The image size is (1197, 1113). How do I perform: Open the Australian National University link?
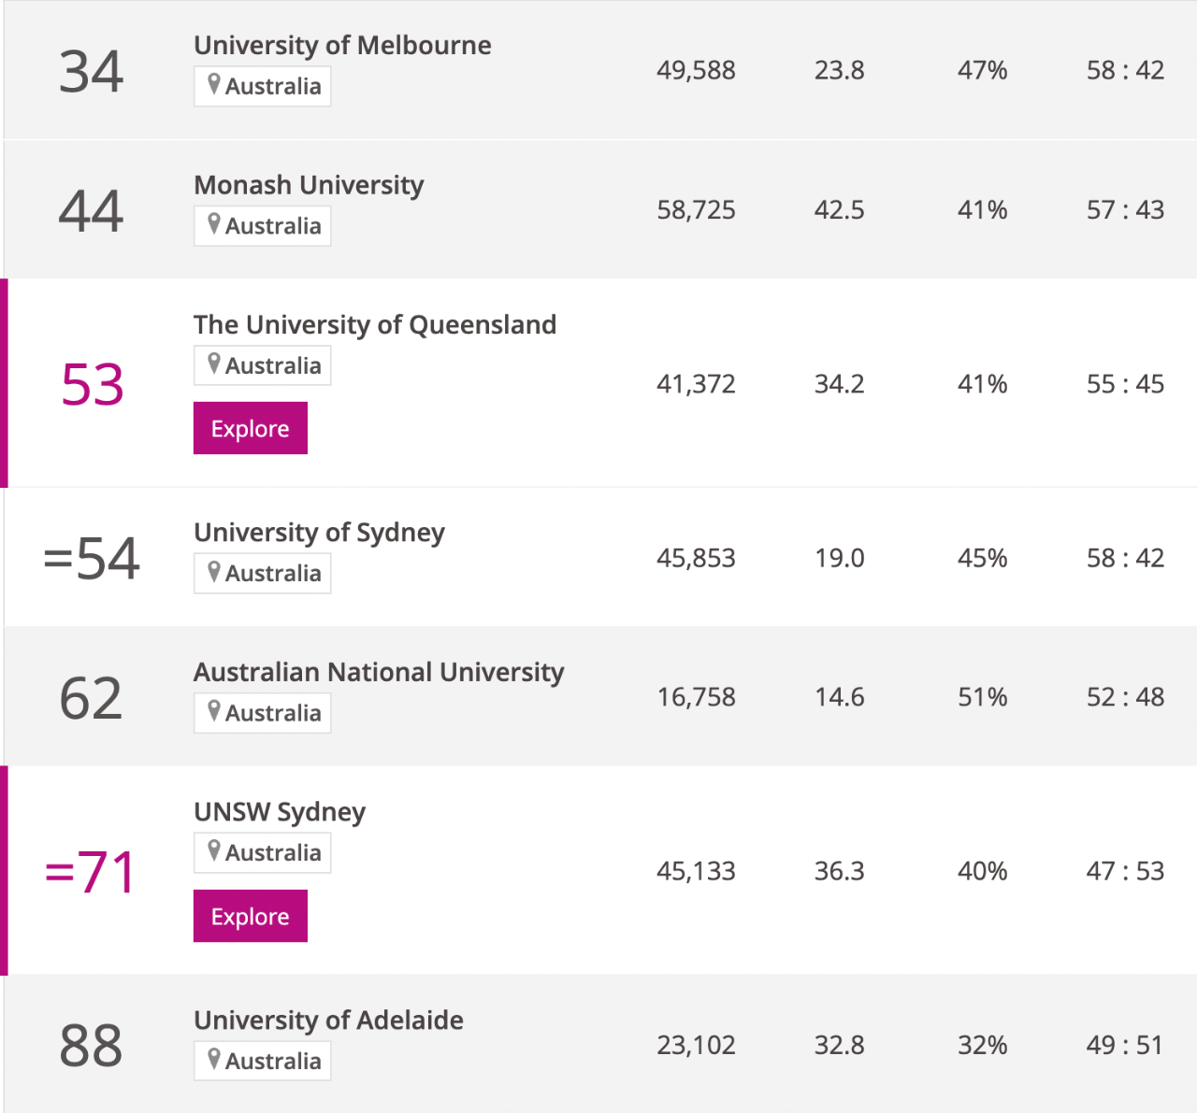pos(379,672)
